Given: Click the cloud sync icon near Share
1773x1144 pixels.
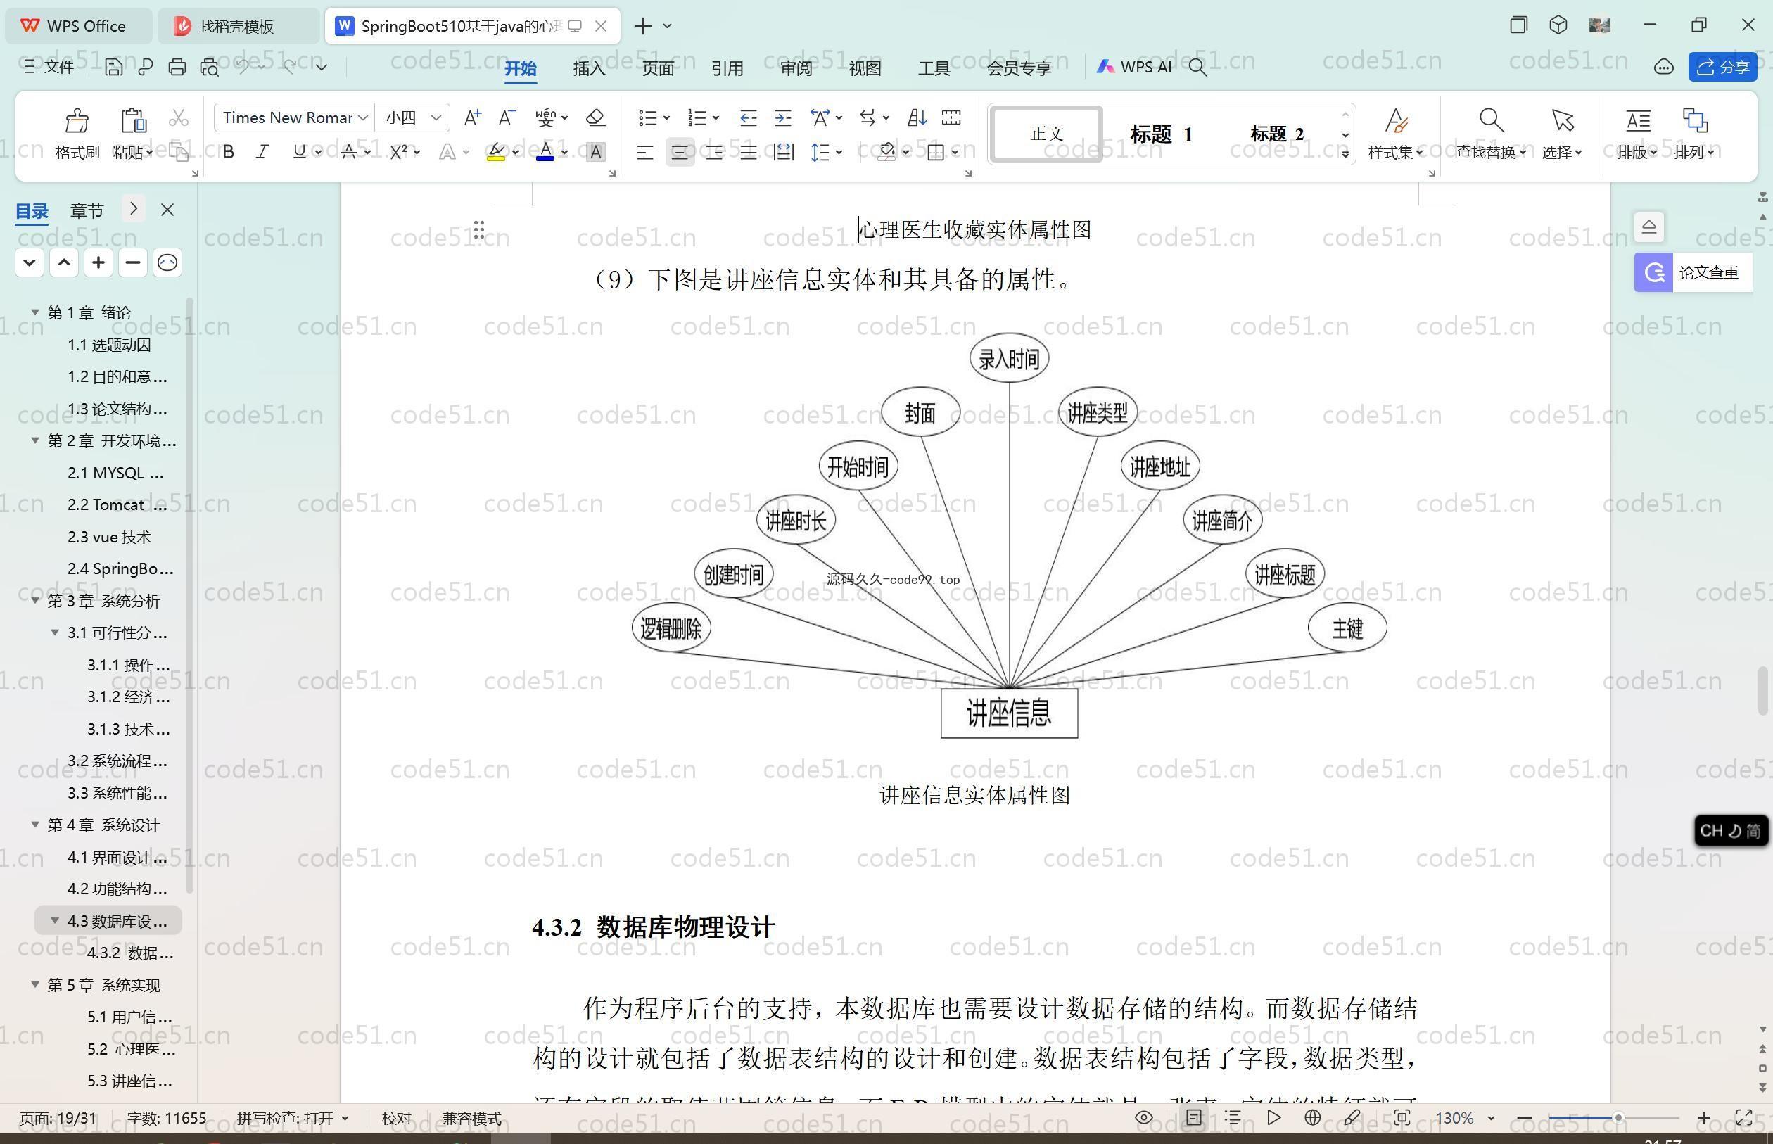Looking at the screenshot, I should point(1663,67).
